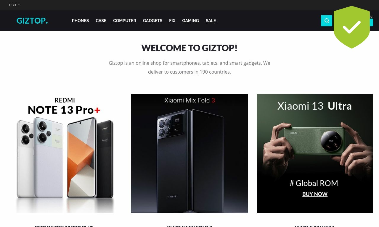Open the Redmi Note 13 Pro+ banner

[x=64, y=153]
